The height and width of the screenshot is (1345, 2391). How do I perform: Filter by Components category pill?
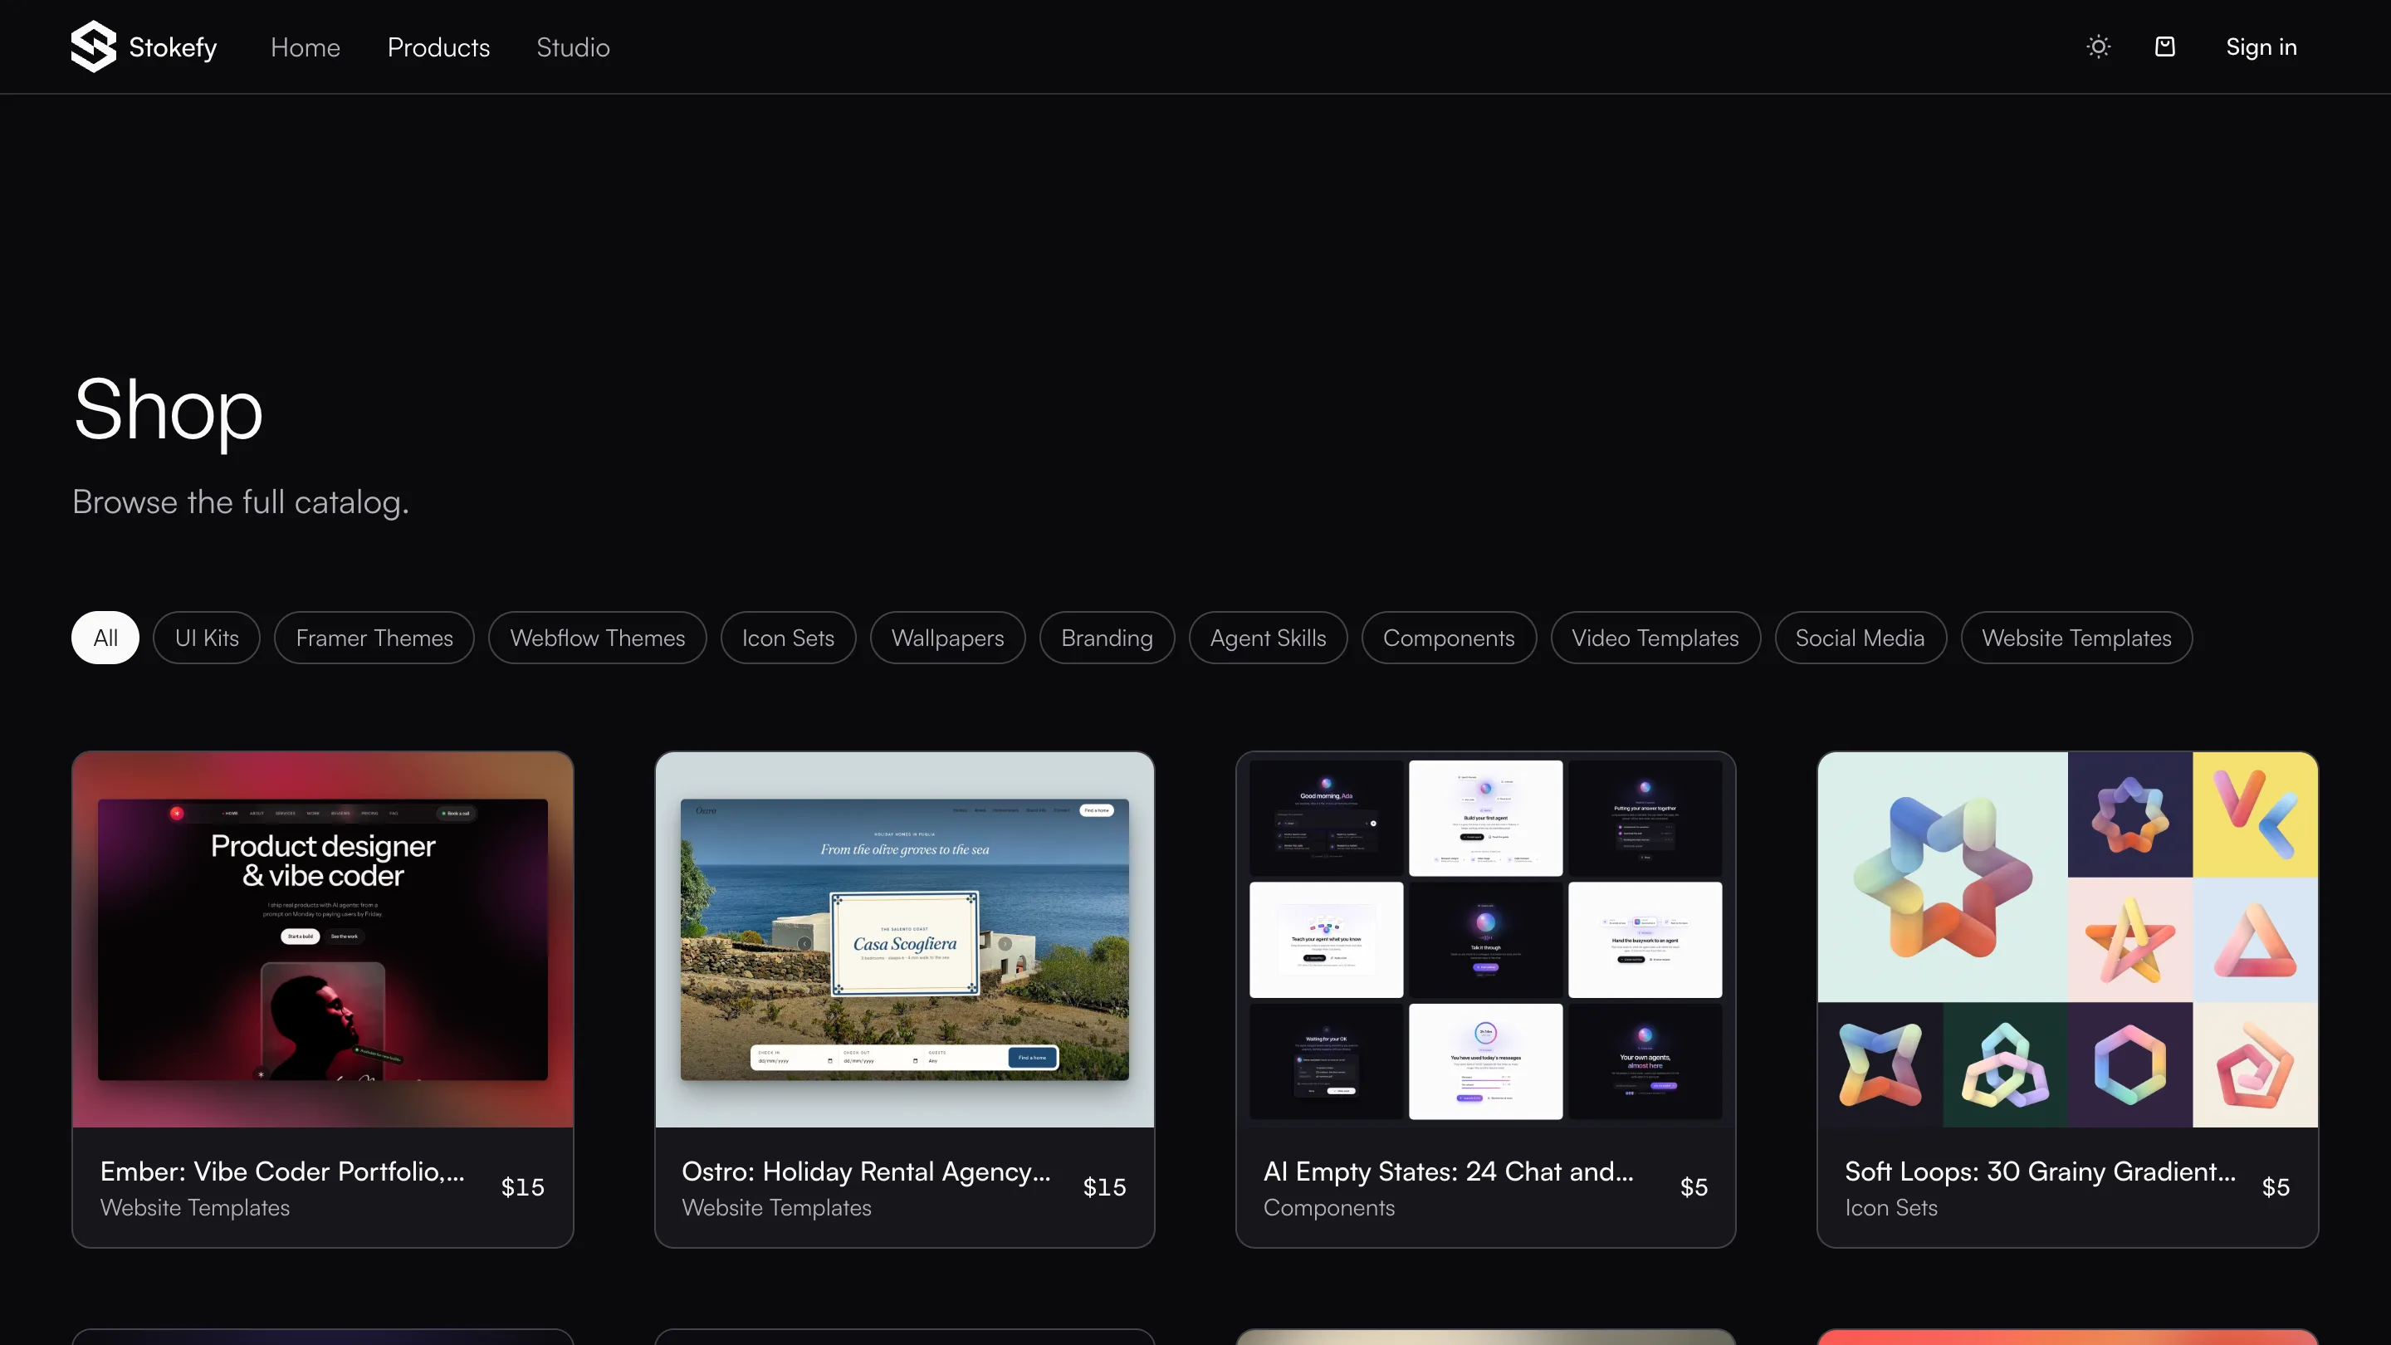tap(1449, 638)
